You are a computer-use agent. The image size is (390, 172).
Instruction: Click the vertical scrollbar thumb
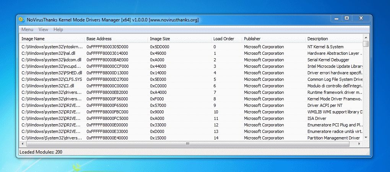[x=366, y=44]
